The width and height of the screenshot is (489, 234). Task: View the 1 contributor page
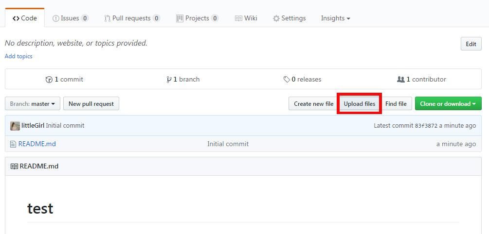click(421, 79)
